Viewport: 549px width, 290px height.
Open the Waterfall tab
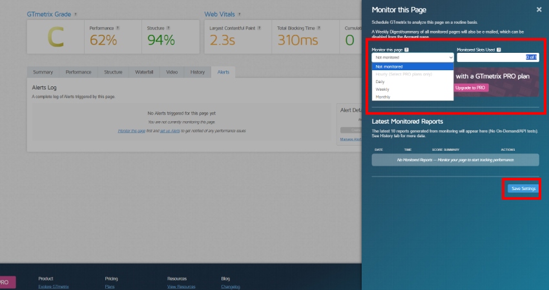(x=144, y=72)
